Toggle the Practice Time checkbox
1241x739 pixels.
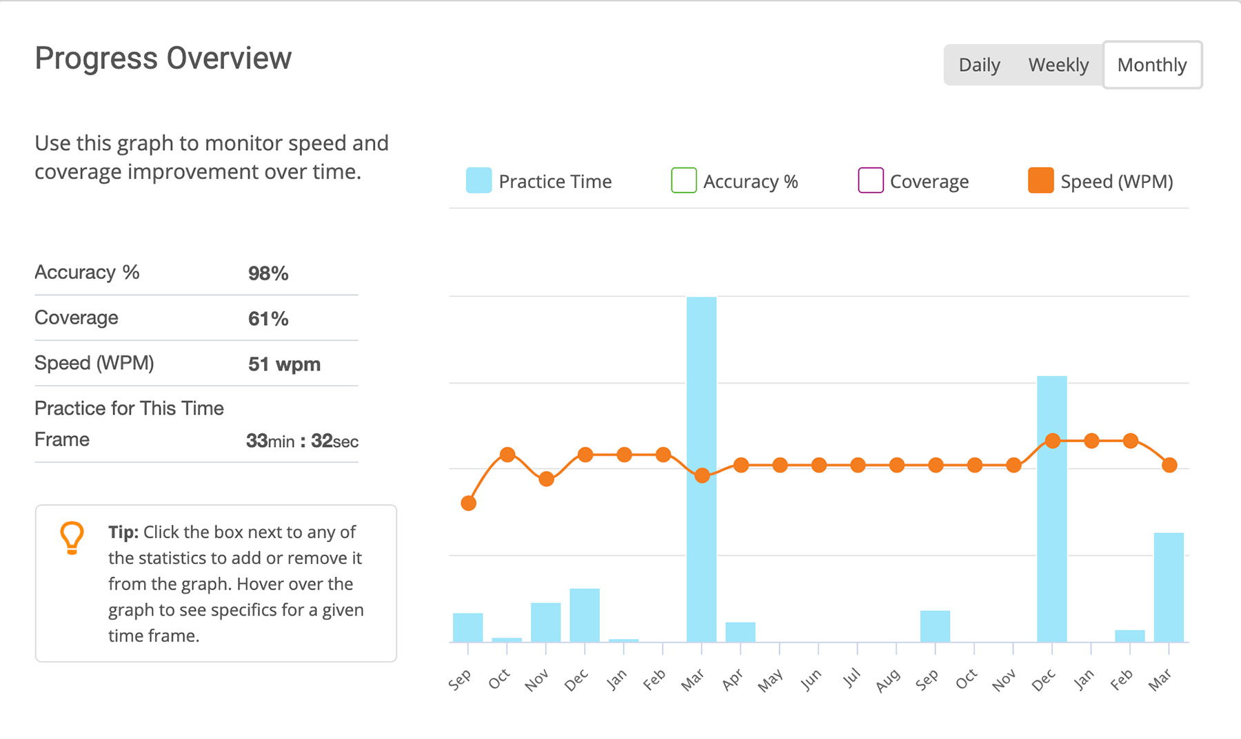(478, 180)
